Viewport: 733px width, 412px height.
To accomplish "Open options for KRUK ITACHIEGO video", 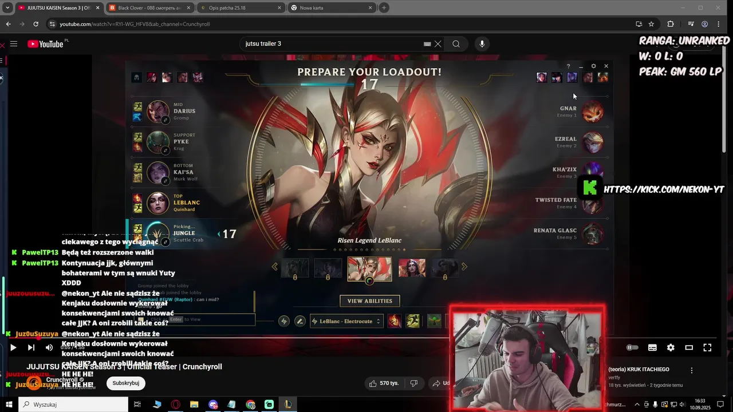I will coord(692,370).
